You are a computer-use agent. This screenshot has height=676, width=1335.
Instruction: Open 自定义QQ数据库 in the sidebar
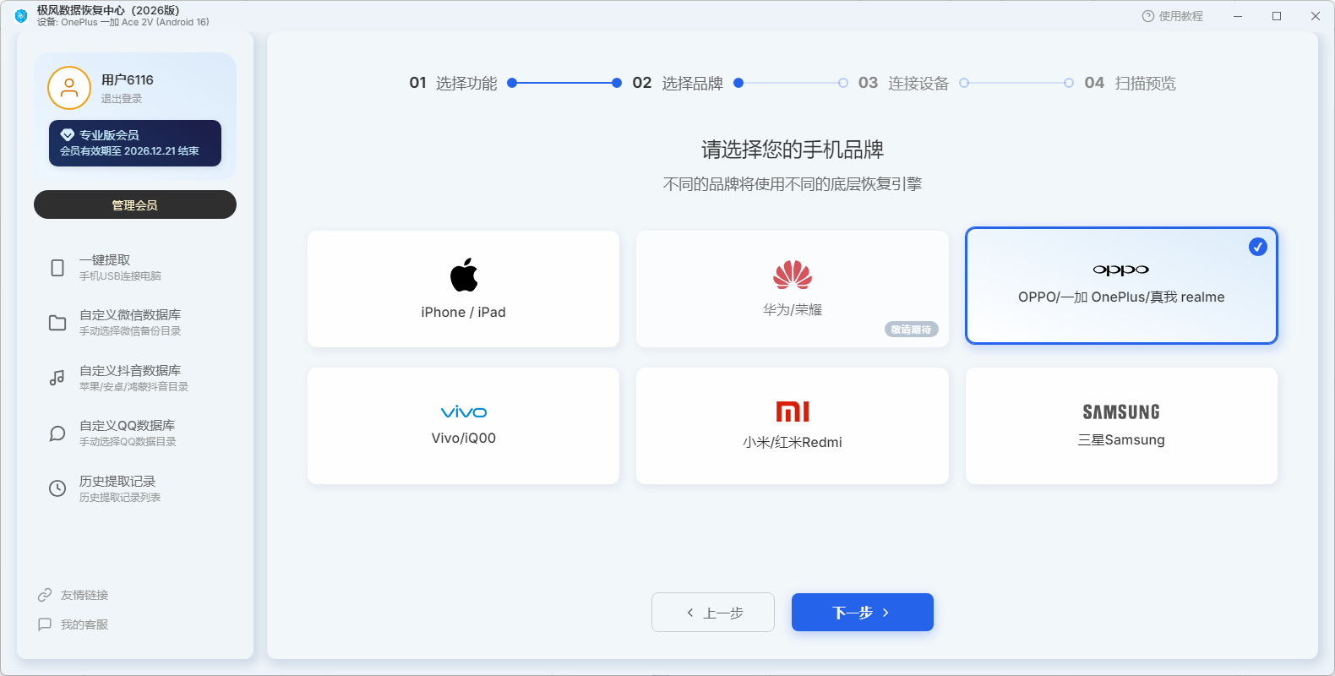pyautogui.click(x=135, y=433)
